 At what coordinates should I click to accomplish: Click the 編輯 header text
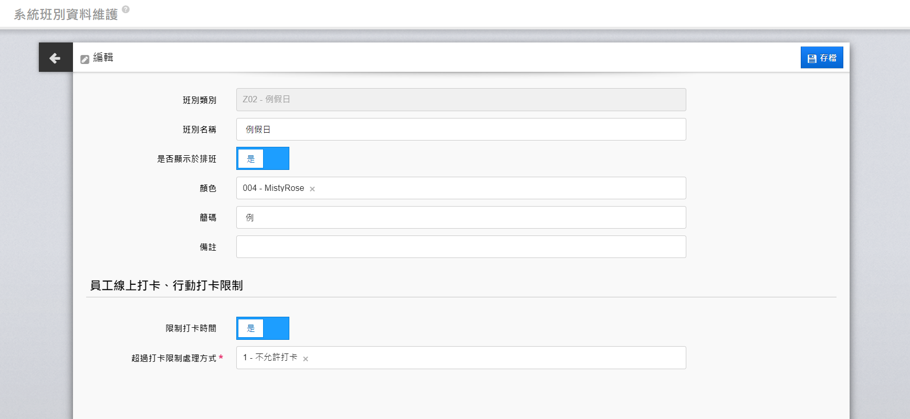click(x=103, y=58)
